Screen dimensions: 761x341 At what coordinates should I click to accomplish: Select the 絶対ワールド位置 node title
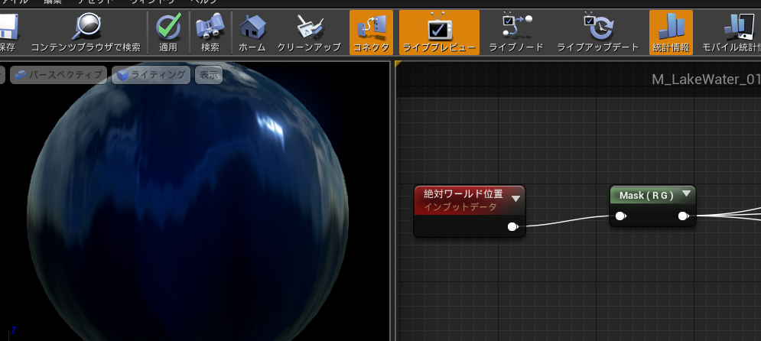pyautogui.click(x=463, y=194)
